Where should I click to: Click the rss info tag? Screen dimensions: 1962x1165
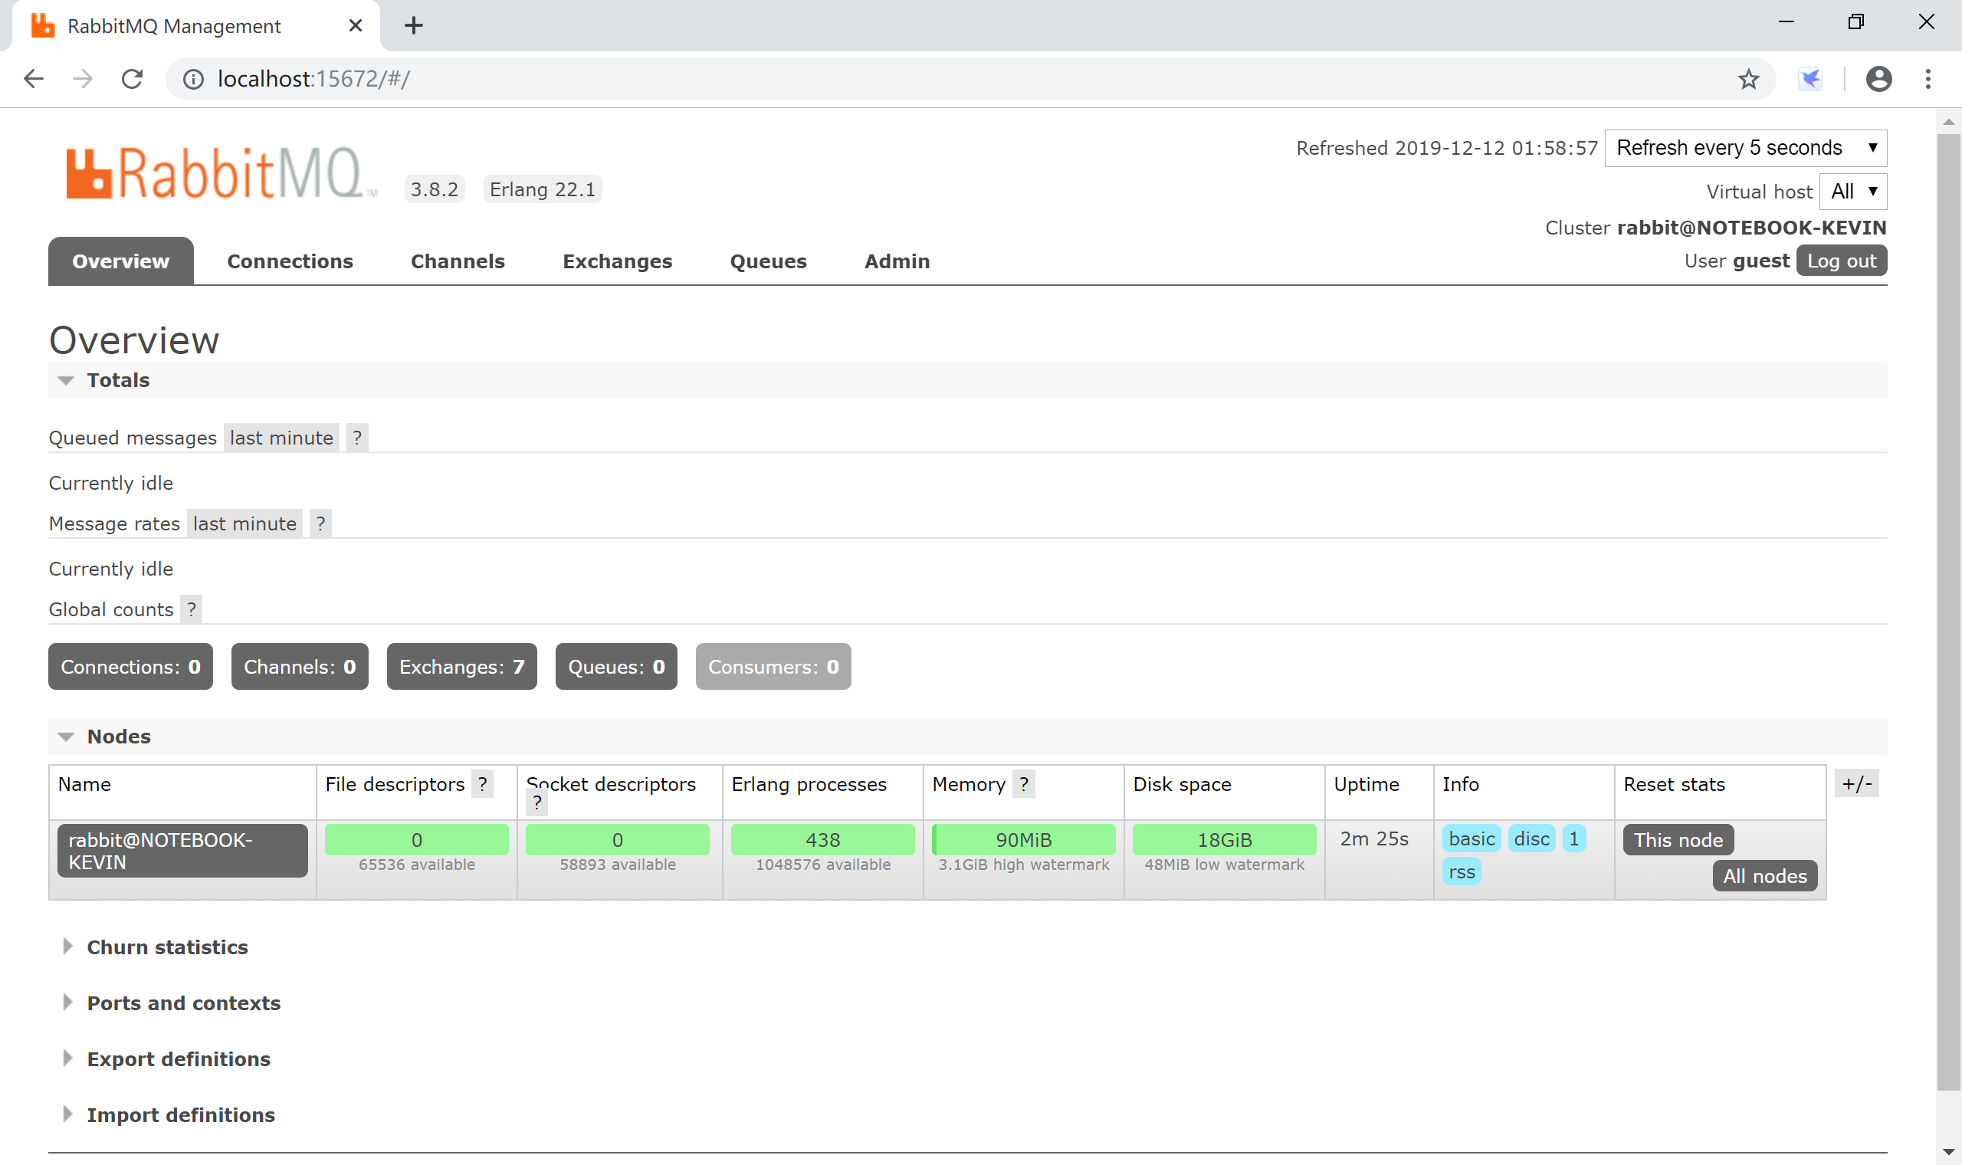click(1462, 871)
